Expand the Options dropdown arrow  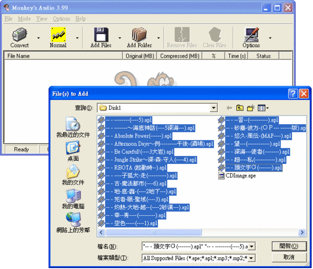tap(270, 38)
